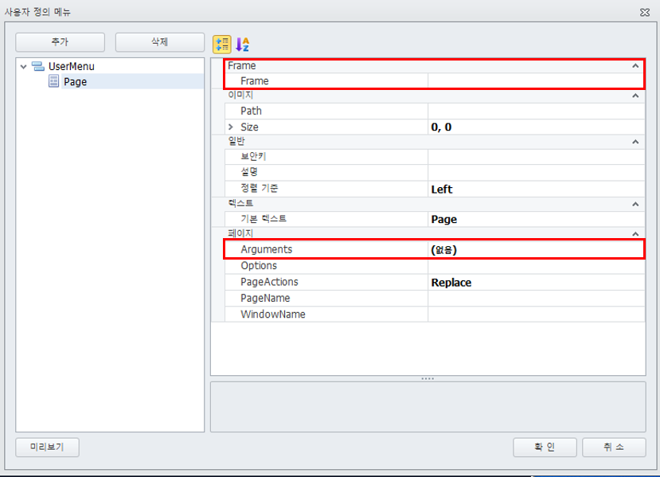The height and width of the screenshot is (477, 660).
Task: Click the Alphabetical sort A-Z icon
Action: (x=242, y=44)
